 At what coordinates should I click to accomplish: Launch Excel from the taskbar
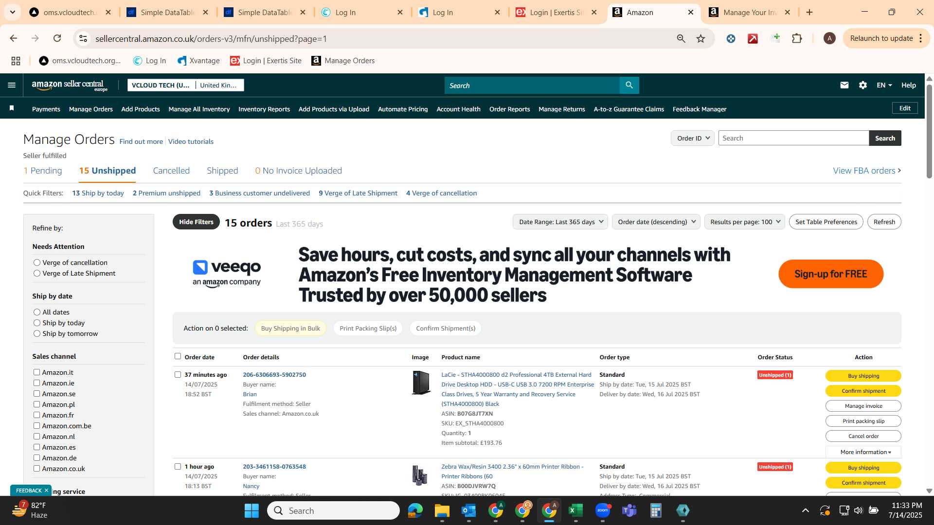(x=575, y=510)
